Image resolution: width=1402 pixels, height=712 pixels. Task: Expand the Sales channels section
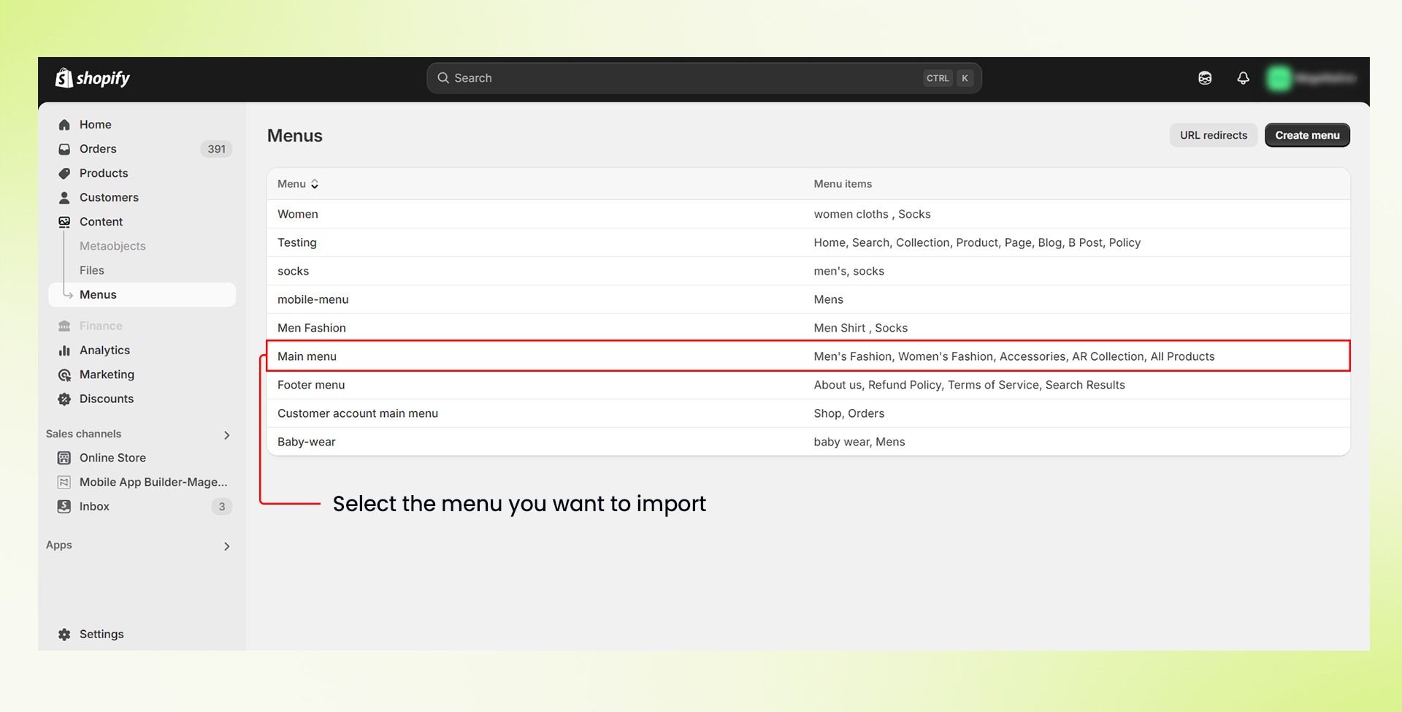click(x=226, y=434)
